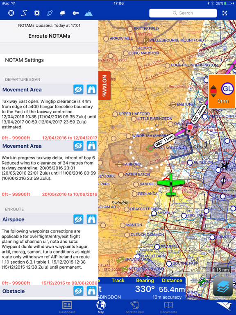Select the 035° 34nm leg label

pos(198,114)
